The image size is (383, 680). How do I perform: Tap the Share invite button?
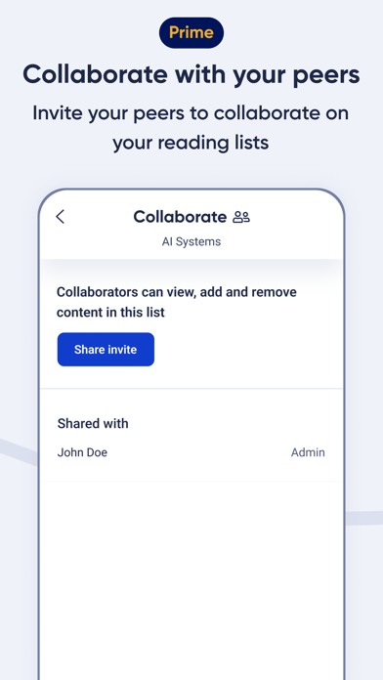point(106,350)
